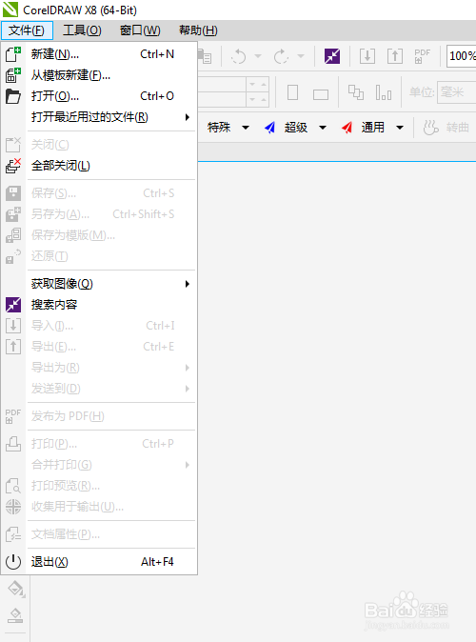Screen dimensions: 476x642
Task: Open the 通用 dropdown arrow
Action: click(400, 128)
